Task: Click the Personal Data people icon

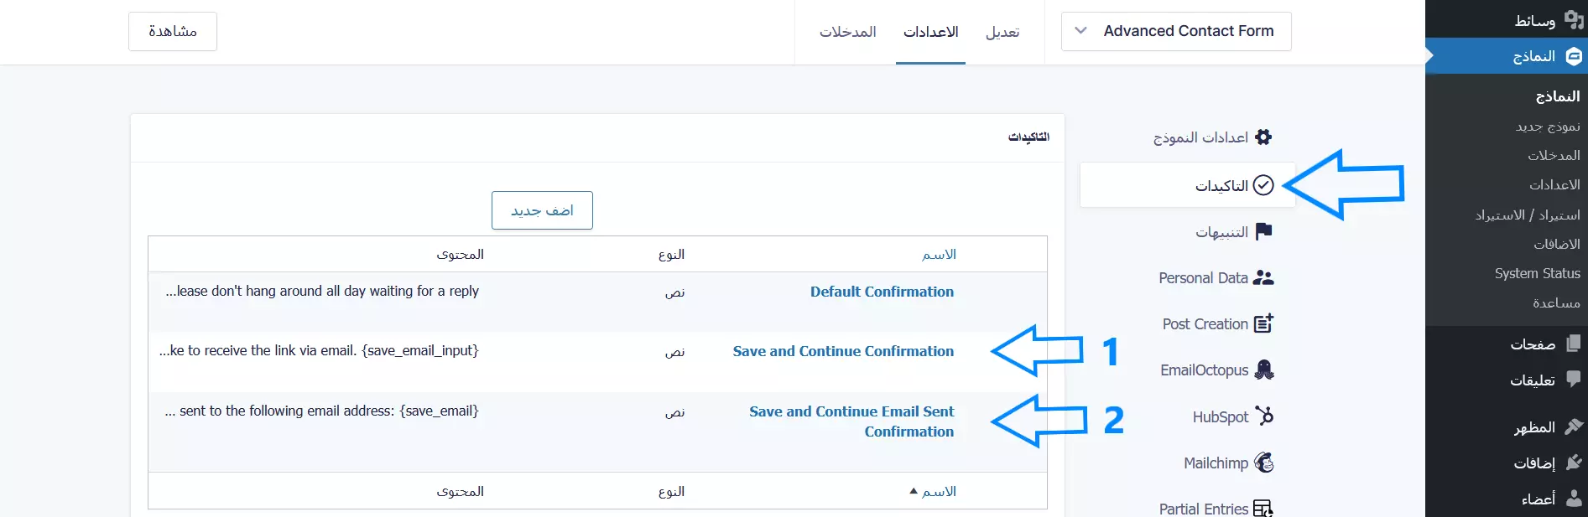Action: 1263,278
